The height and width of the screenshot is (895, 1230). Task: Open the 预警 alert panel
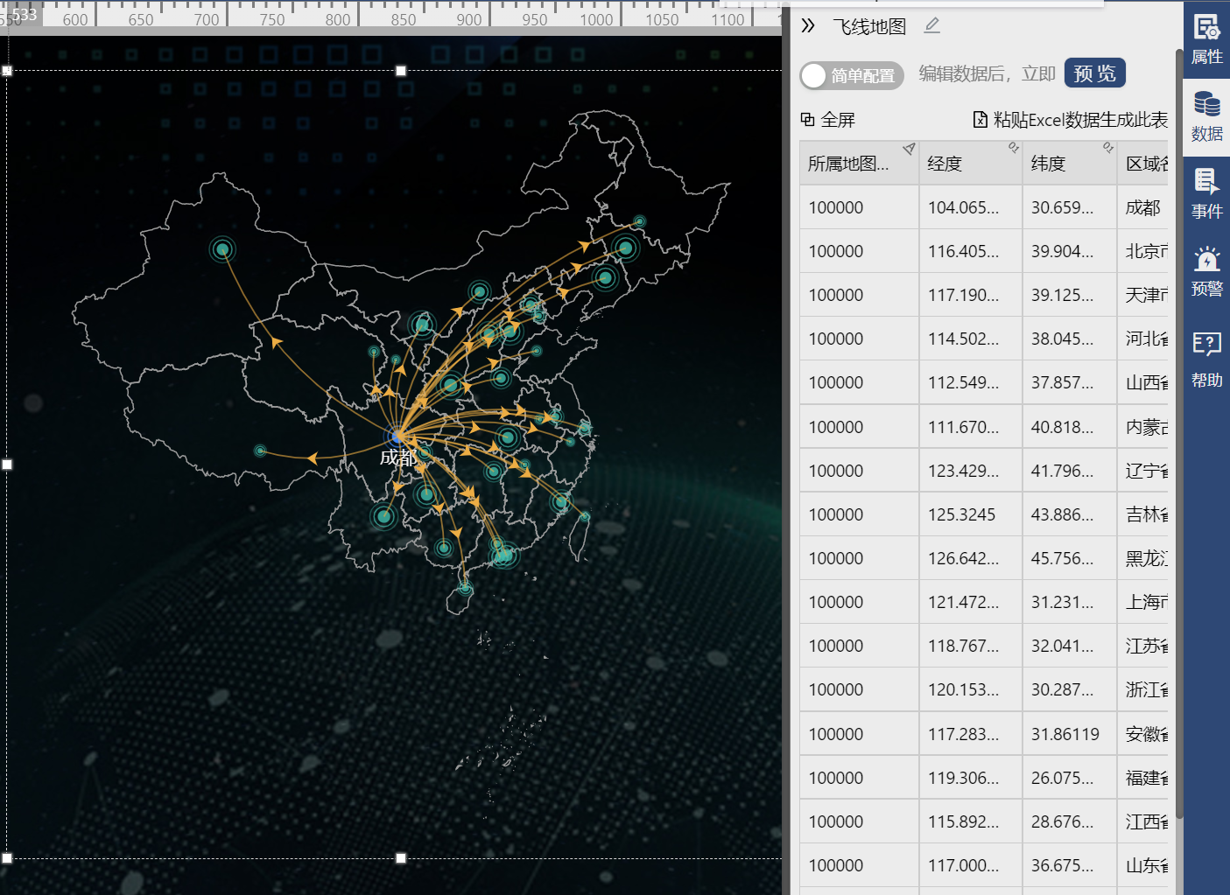pos(1206,272)
